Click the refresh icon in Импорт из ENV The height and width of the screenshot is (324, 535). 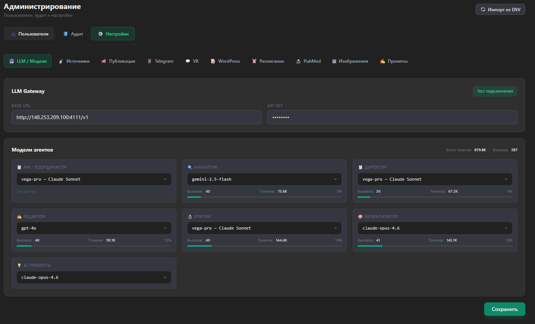[483, 10]
